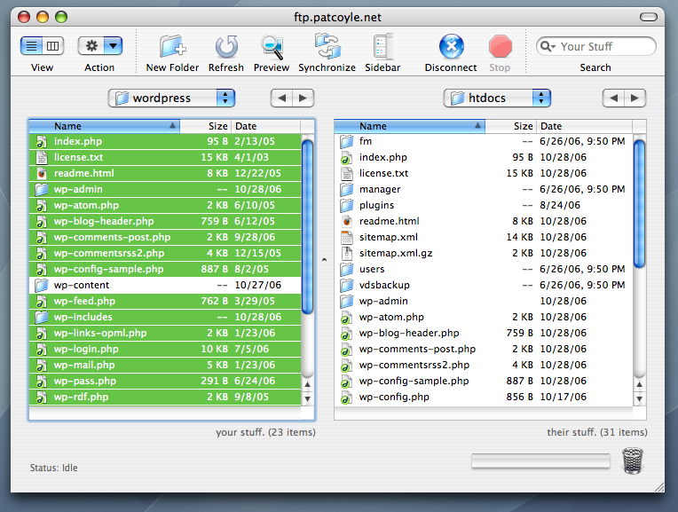
Task: Select local wp-mail.php row
Action: pos(165,366)
